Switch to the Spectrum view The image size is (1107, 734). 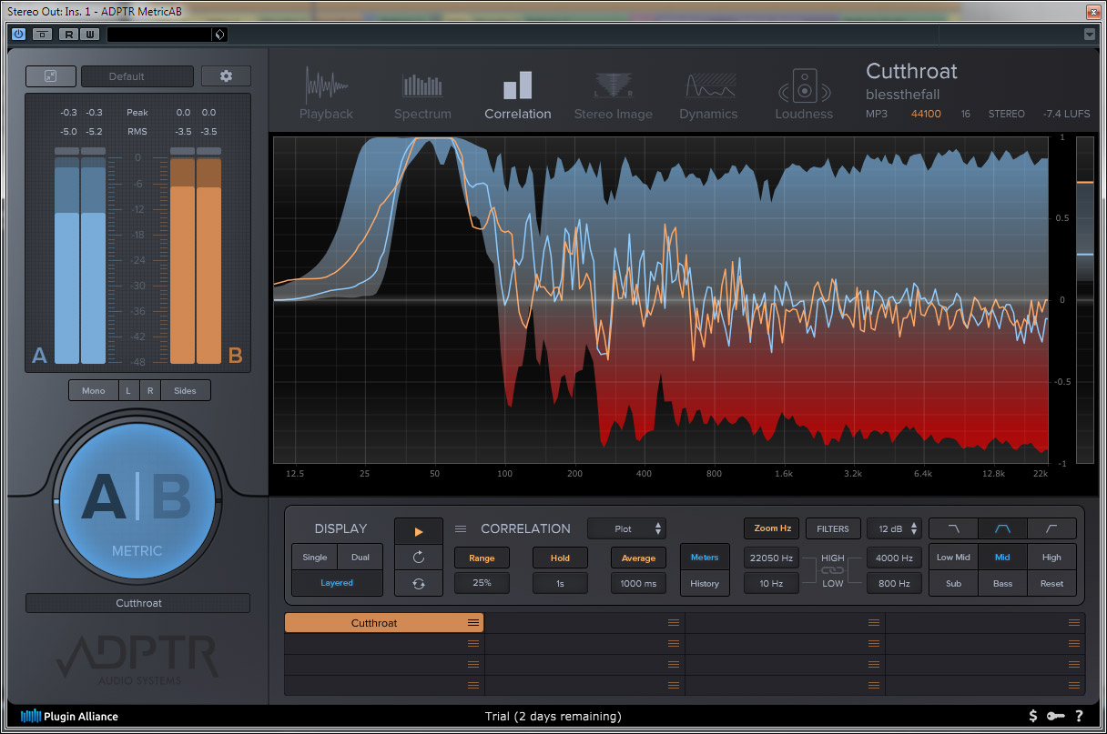coord(422,95)
